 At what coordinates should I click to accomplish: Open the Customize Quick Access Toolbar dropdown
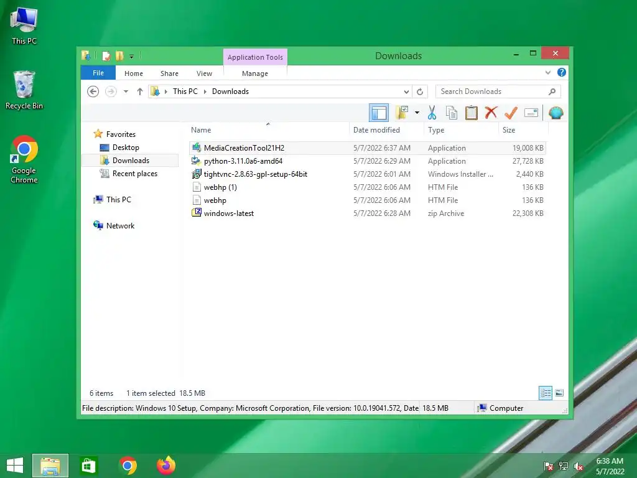[x=132, y=56]
